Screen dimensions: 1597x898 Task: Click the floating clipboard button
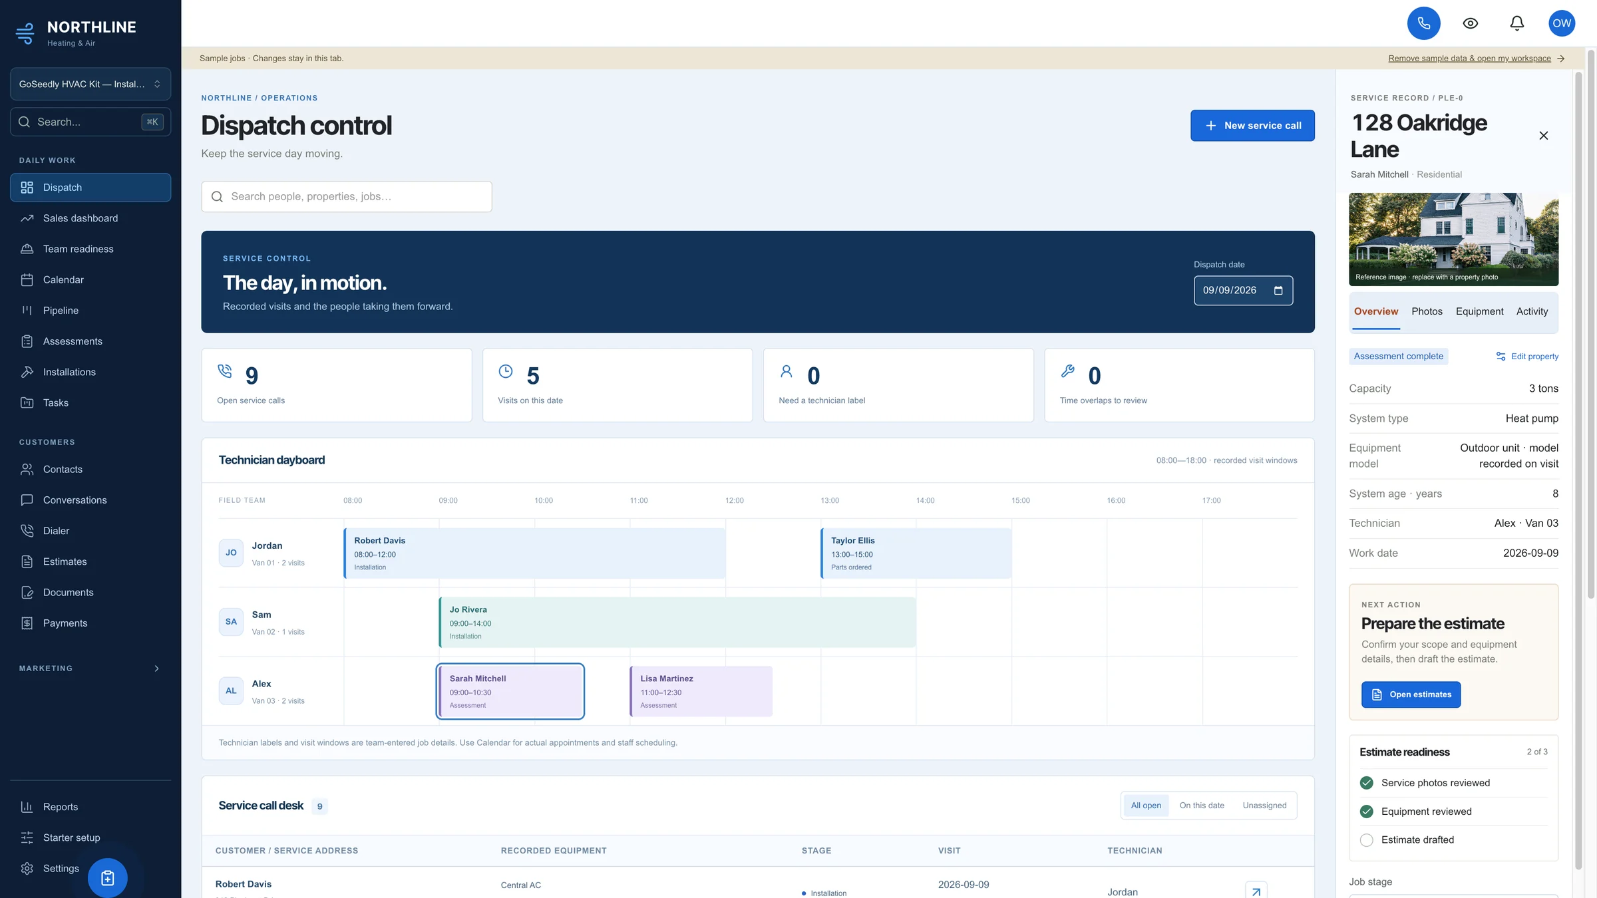click(108, 878)
